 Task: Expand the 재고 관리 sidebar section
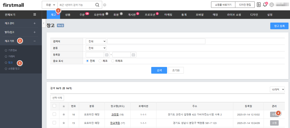point(35,23)
